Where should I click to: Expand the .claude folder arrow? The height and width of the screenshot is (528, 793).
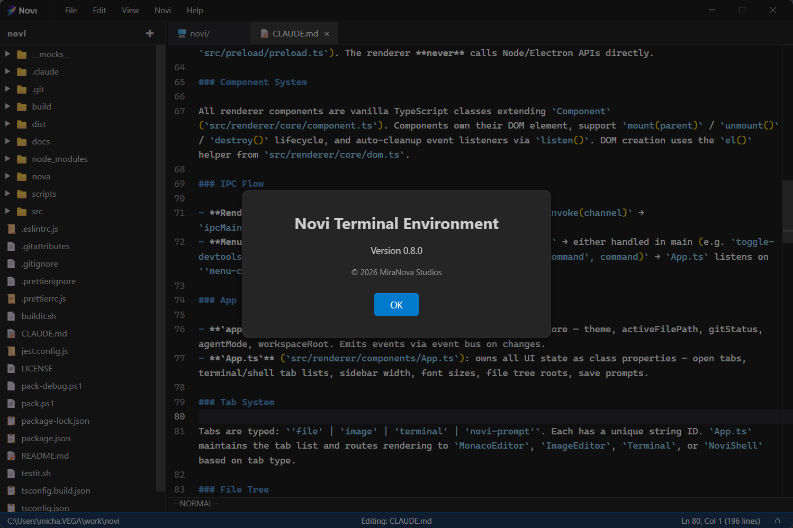7,71
